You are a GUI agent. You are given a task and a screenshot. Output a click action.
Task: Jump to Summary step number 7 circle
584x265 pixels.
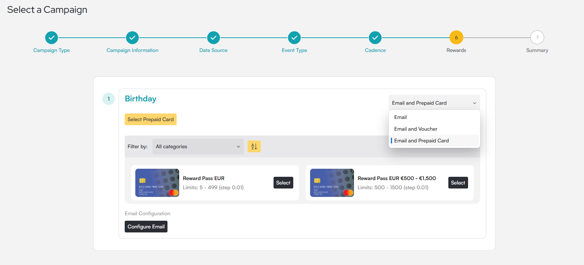coord(537,37)
